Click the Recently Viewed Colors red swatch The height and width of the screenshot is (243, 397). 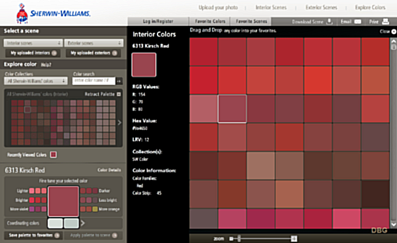(53, 155)
